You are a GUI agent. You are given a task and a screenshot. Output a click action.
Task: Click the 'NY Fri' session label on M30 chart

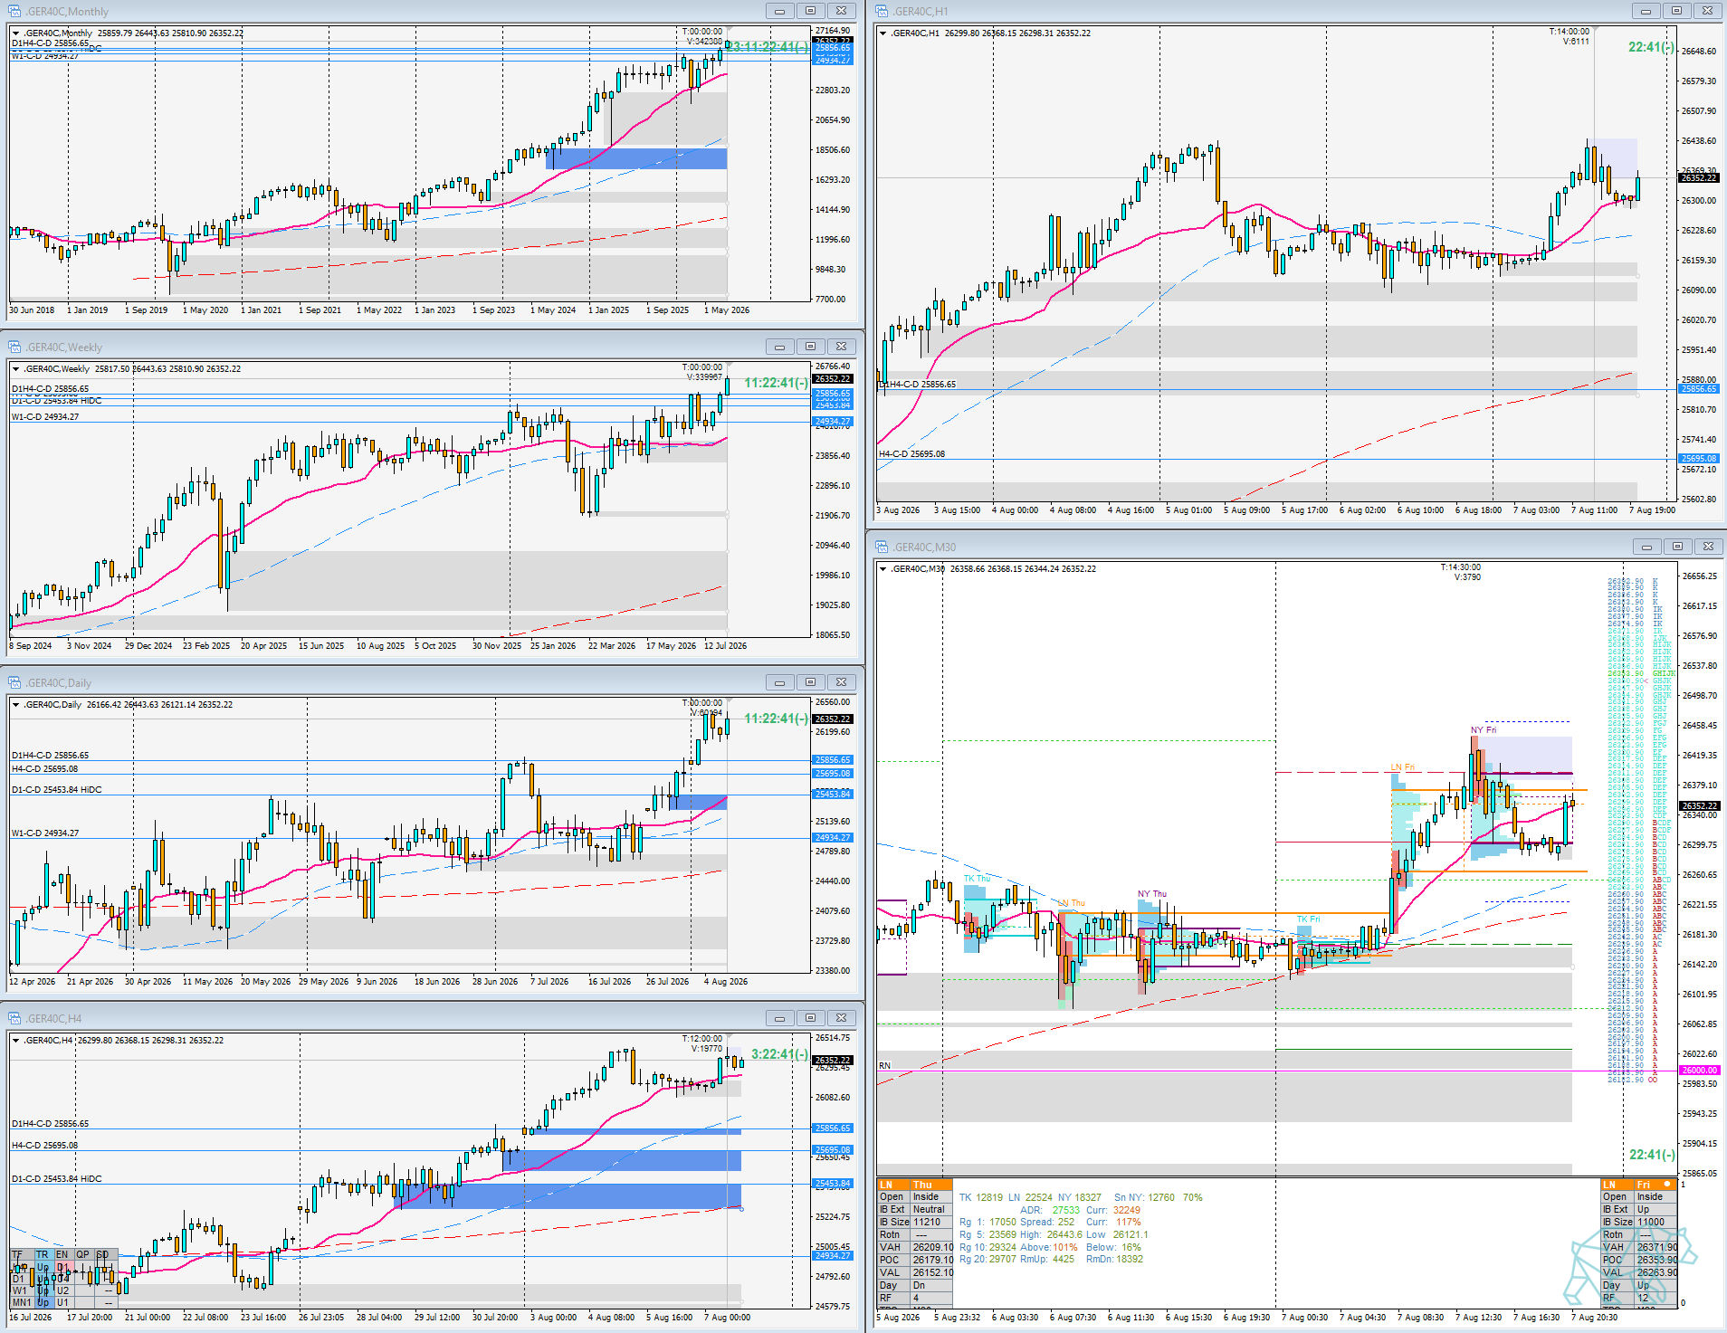tap(1484, 730)
